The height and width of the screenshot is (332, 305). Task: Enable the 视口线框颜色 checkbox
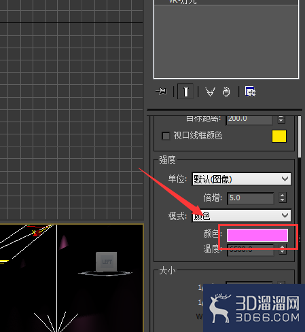(166, 136)
